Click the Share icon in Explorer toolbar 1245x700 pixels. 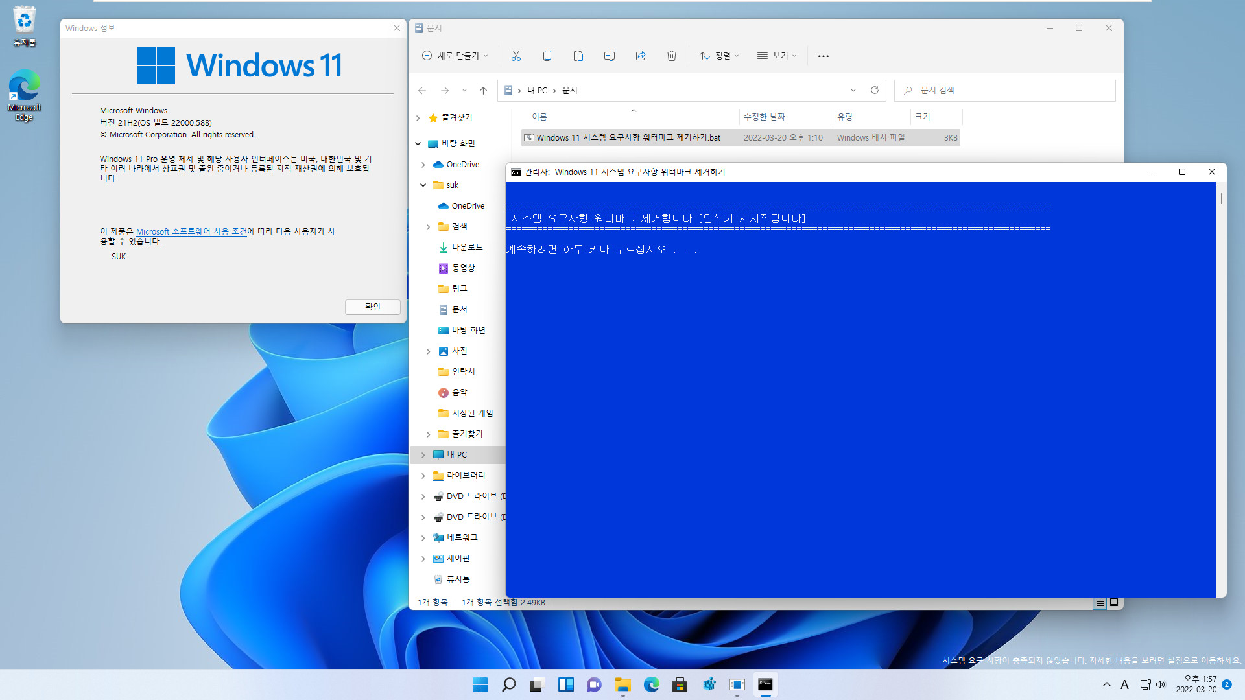tap(641, 56)
